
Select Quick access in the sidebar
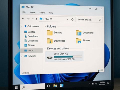coord(31,26)
